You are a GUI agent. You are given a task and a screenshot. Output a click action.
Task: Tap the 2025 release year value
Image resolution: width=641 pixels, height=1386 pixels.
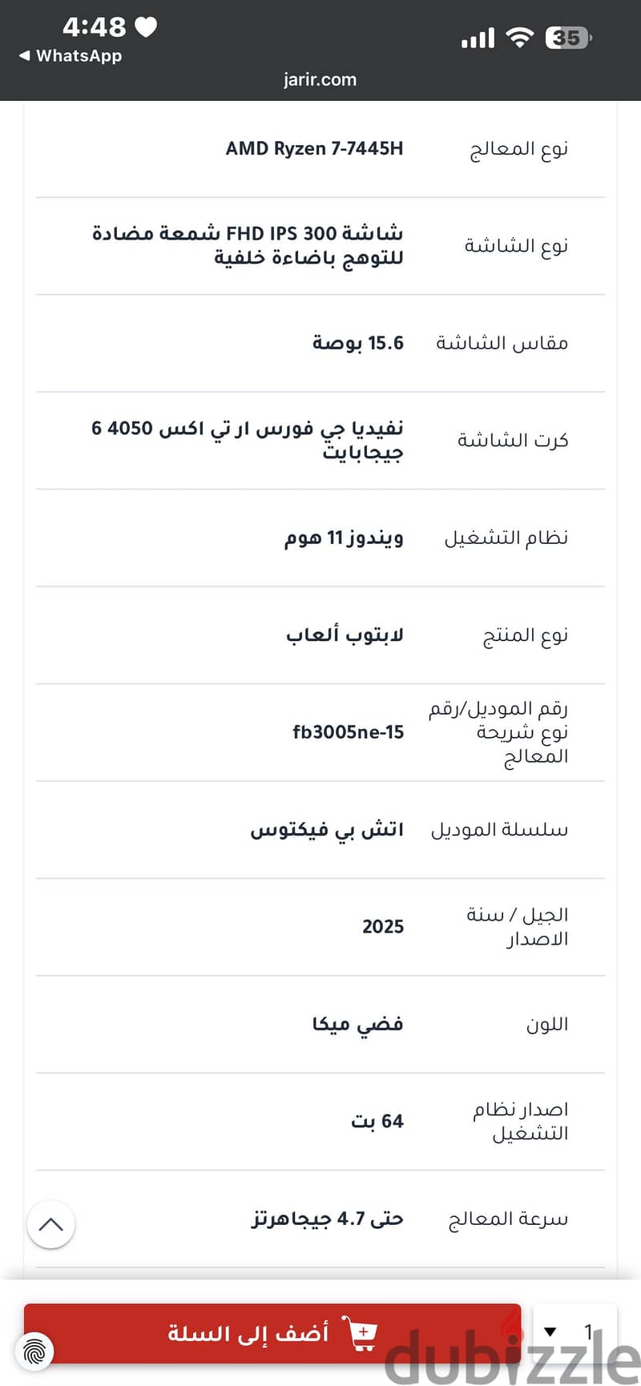(383, 927)
